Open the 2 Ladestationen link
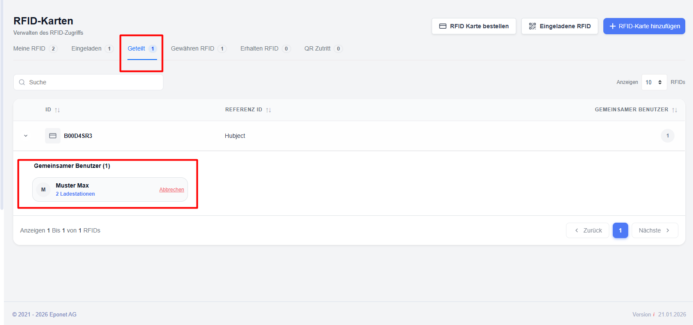Screen dimensions: 693x325 pyautogui.click(x=75, y=194)
